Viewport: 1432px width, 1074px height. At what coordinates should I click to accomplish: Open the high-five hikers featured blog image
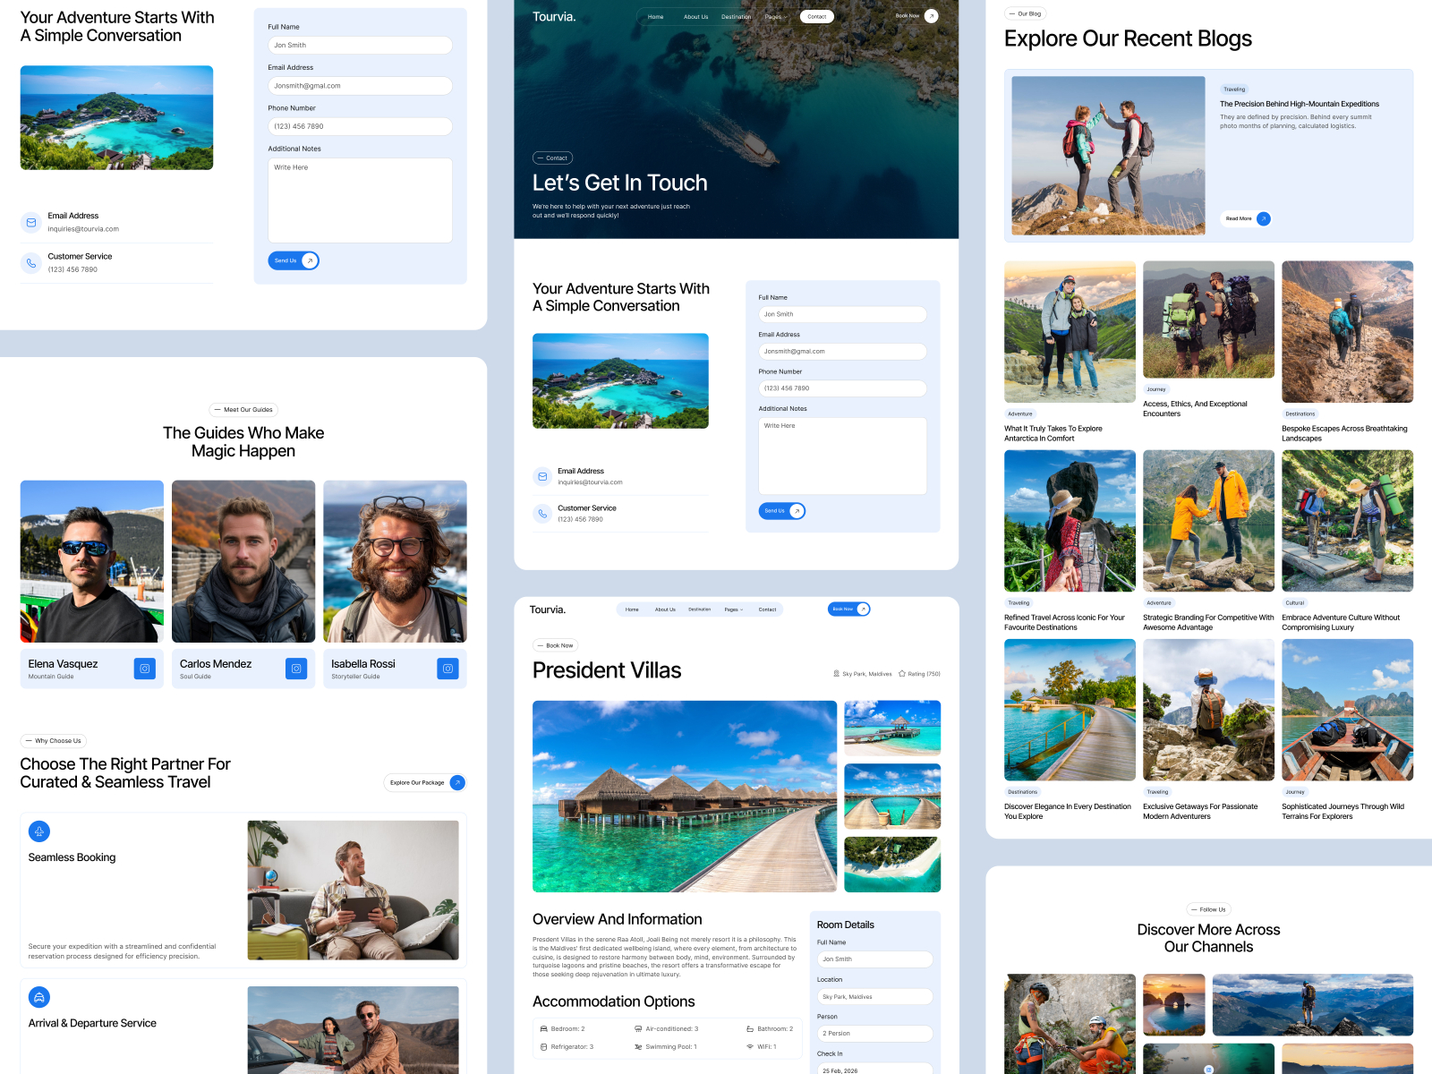click(x=1108, y=156)
